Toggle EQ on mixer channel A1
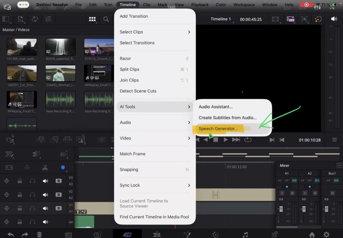The width and height of the screenshot is (343, 238). [294, 181]
